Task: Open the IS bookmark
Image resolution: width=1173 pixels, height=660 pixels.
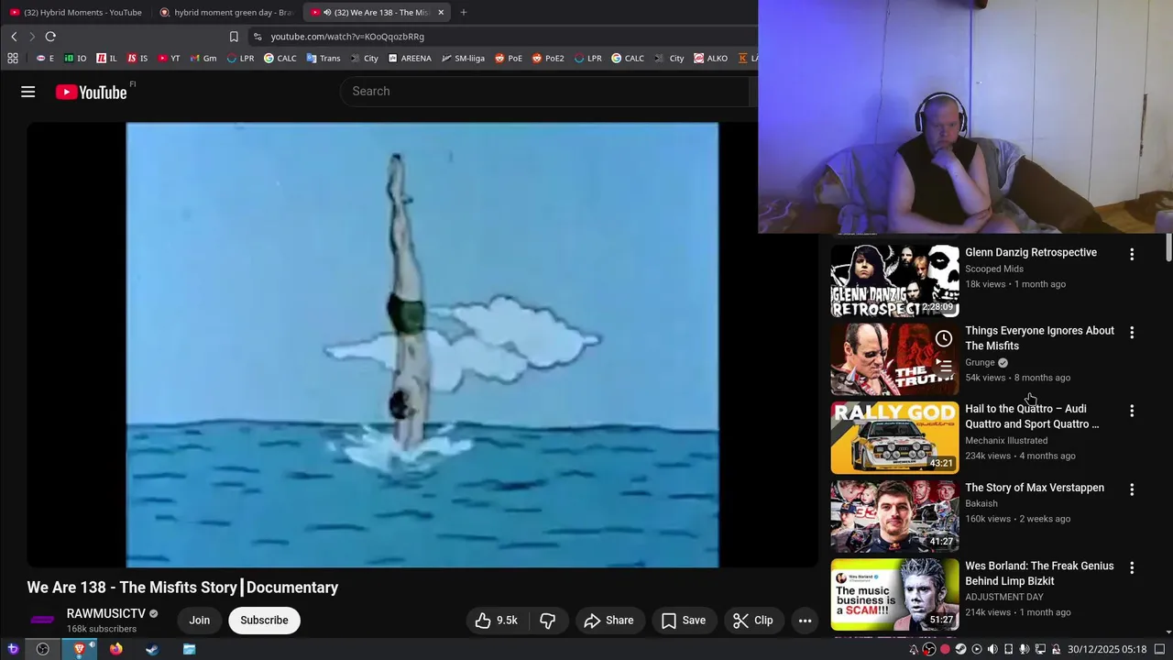Action: click(x=137, y=58)
